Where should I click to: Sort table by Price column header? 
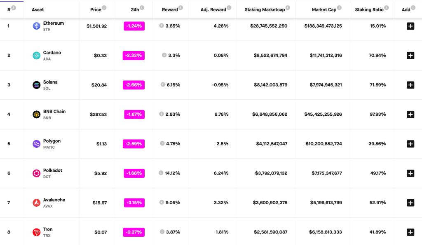point(96,9)
